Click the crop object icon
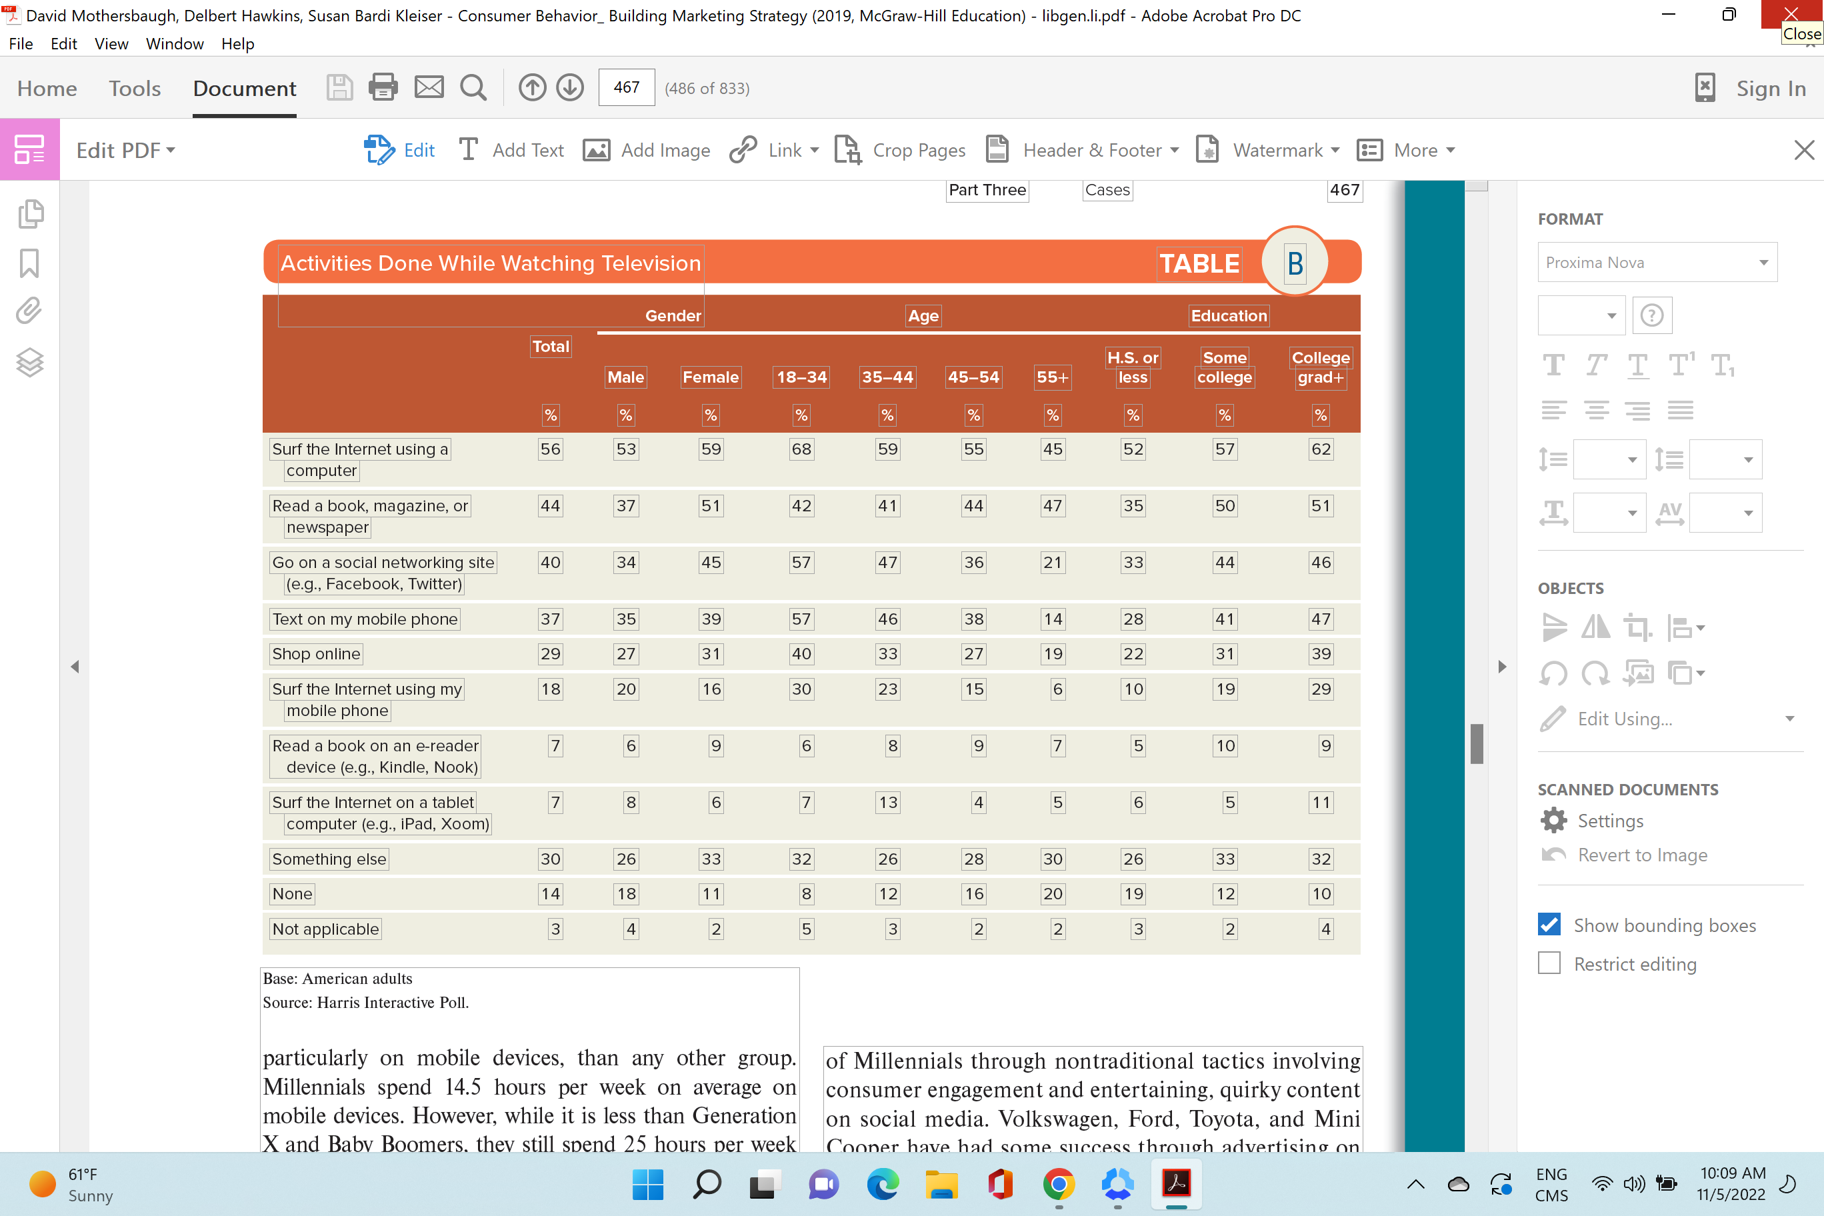This screenshot has height=1216, width=1824. point(1637,627)
